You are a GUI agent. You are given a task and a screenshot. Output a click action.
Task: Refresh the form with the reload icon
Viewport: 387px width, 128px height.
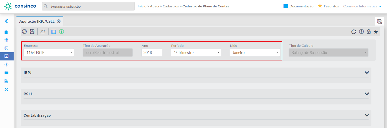(354, 32)
